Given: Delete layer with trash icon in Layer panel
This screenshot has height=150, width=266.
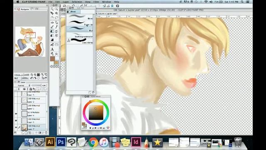Looking at the screenshot, I should coord(46,133).
